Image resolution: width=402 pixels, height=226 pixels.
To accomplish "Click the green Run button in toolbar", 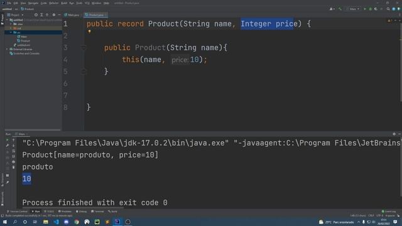I will tap(365, 9).
